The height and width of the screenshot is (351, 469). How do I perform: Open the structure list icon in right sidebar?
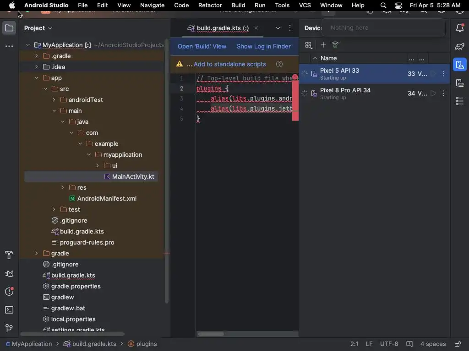click(460, 101)
